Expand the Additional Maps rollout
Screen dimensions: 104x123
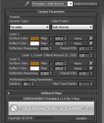point(51,93)
